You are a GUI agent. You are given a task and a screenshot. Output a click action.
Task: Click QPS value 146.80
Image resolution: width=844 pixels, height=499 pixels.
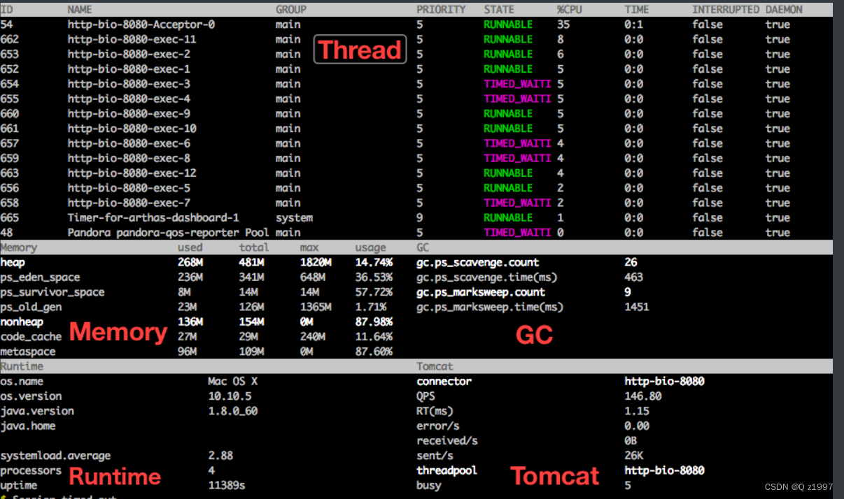click(x=643, y=396)
